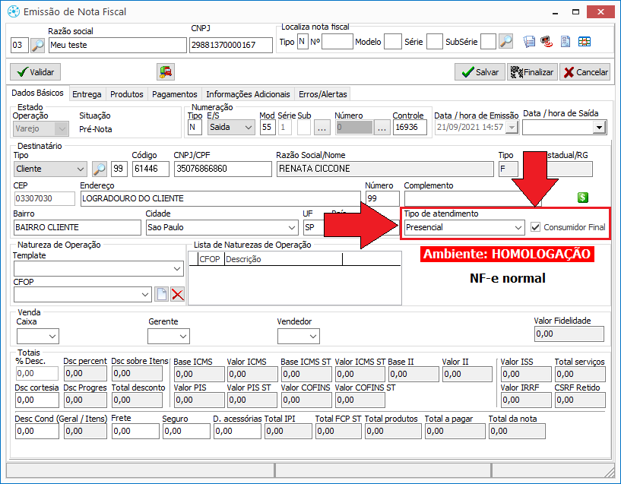Open the Caixa dropdown
The image size is (621, 484).
(x=52, y=337)
